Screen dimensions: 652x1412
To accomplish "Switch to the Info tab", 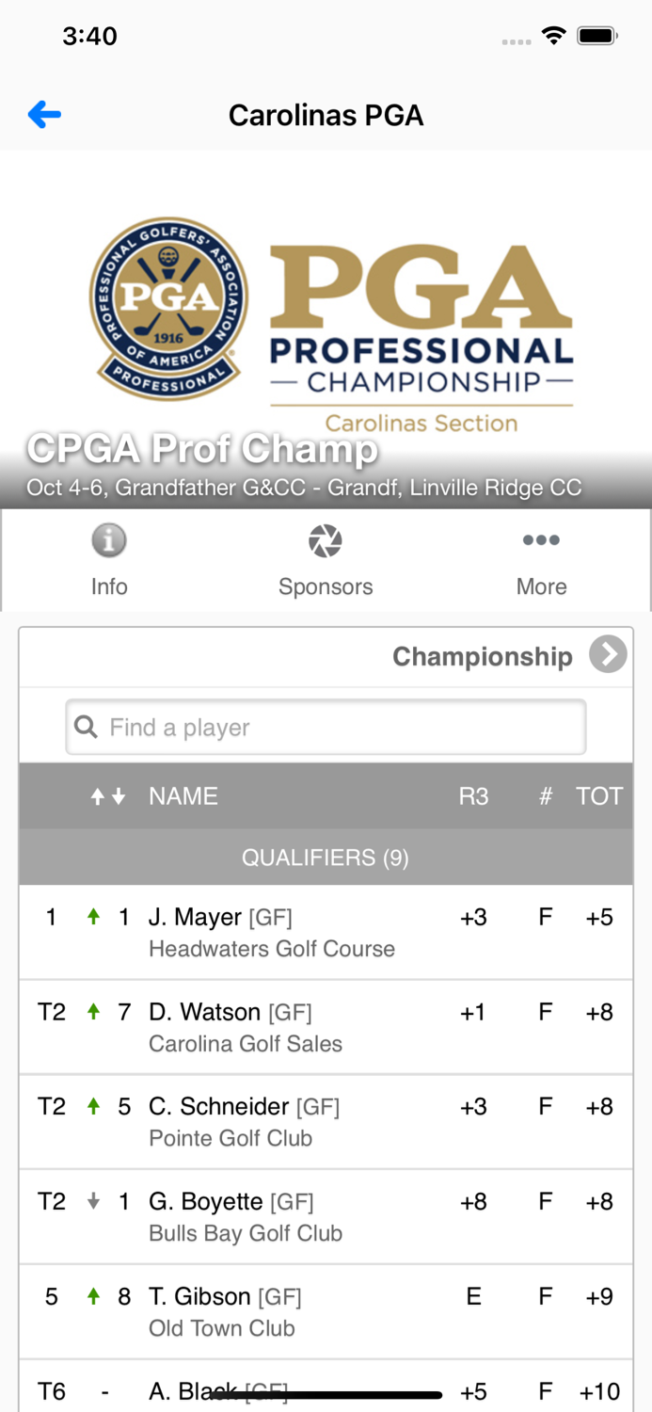I will [109, 560].
